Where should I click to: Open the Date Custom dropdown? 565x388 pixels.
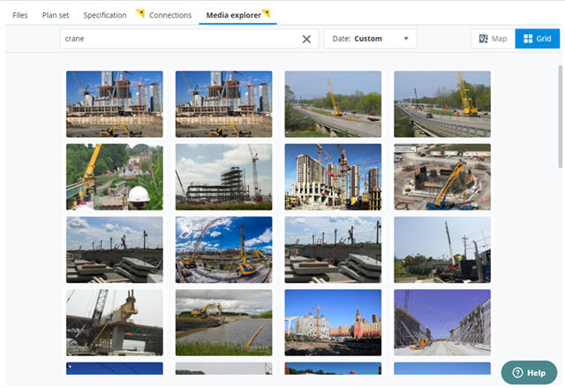pyautogui.click(x=370, y=39)
